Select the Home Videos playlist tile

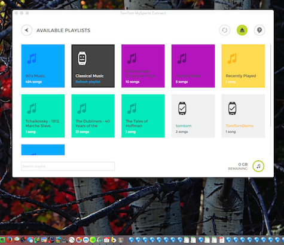tap(193, 66)
